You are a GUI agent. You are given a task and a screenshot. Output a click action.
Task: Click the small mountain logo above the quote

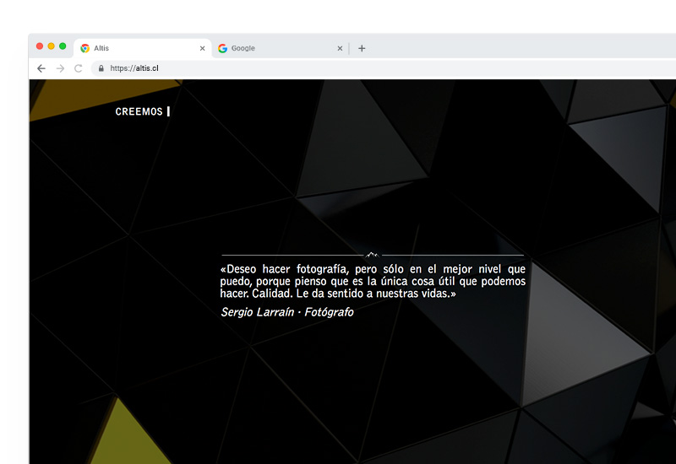click(372, 255)
